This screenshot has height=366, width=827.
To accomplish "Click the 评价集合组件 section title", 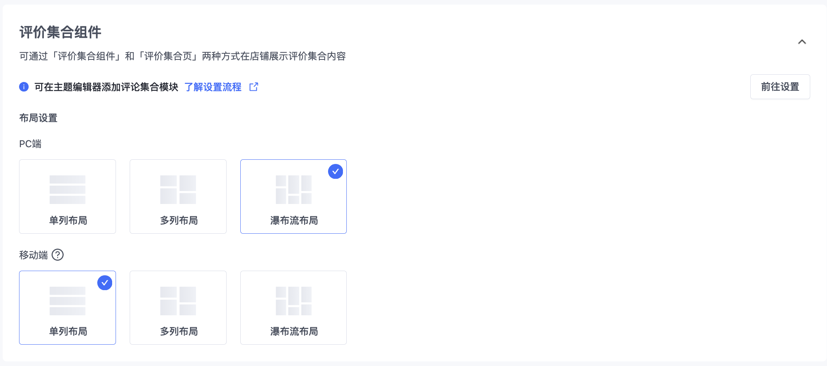I will click(x=60, y=32).
